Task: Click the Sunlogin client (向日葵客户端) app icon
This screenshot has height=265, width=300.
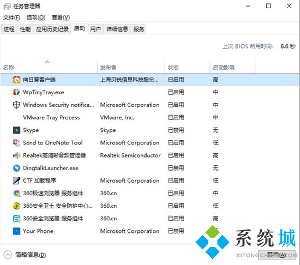Action: pos(16,80)
